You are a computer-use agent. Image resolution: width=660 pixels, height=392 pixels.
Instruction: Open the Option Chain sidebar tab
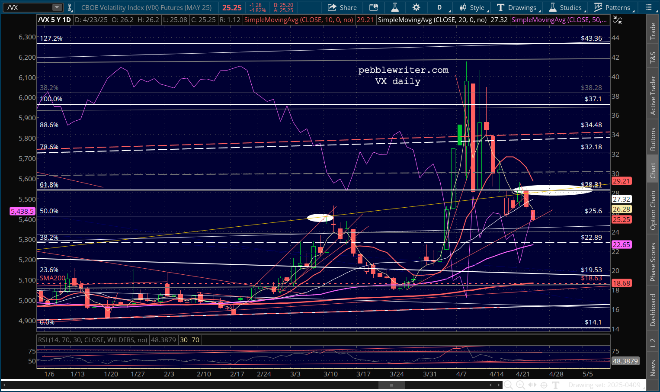point(653,210)
